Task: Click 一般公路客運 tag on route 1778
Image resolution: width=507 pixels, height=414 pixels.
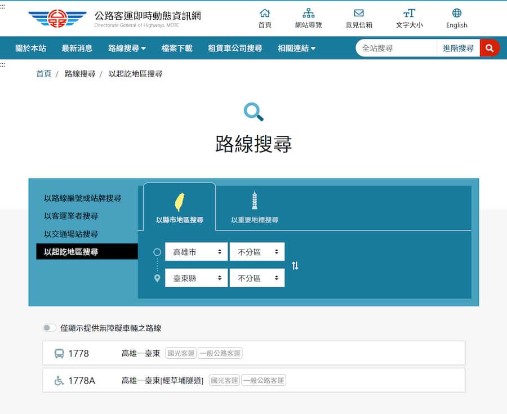Action: point(220,353)
